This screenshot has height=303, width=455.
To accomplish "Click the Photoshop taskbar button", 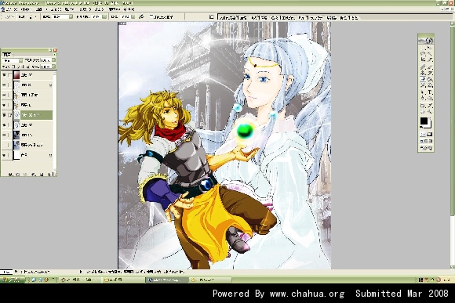I will click(166, 280).
